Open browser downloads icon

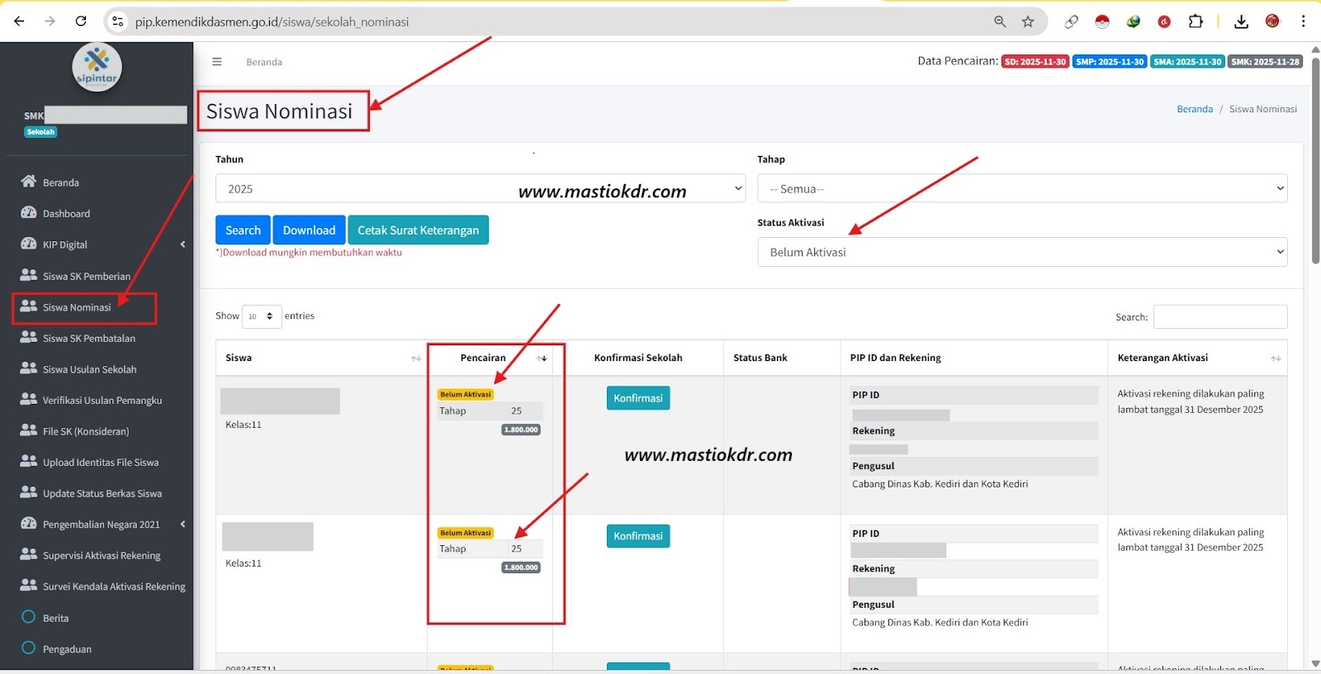[x=1241, y=21]
